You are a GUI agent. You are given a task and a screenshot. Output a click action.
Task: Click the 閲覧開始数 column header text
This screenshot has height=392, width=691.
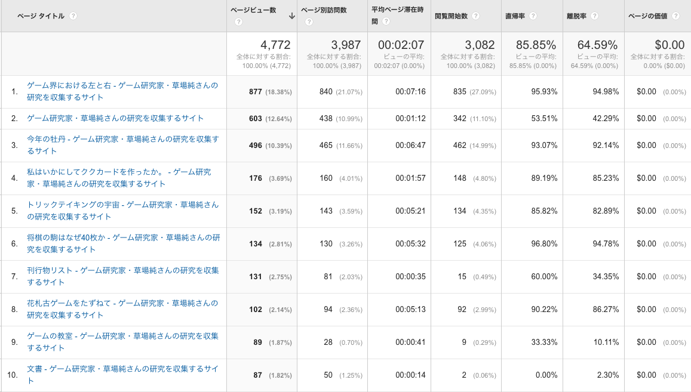coord(451,16)
